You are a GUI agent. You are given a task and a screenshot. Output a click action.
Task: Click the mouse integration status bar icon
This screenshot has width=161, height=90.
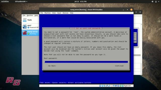(x=120, y=86)
